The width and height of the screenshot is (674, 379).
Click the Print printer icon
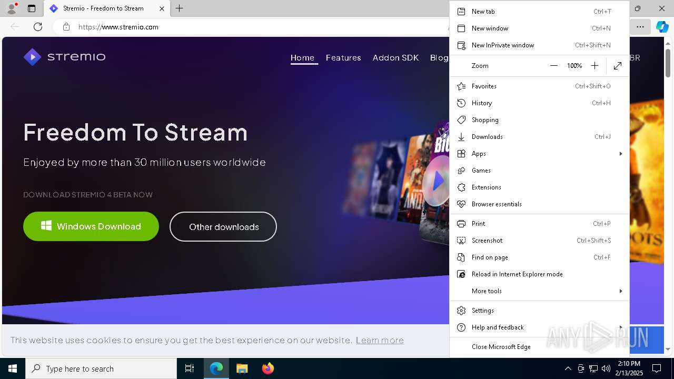tap(461, 224)
